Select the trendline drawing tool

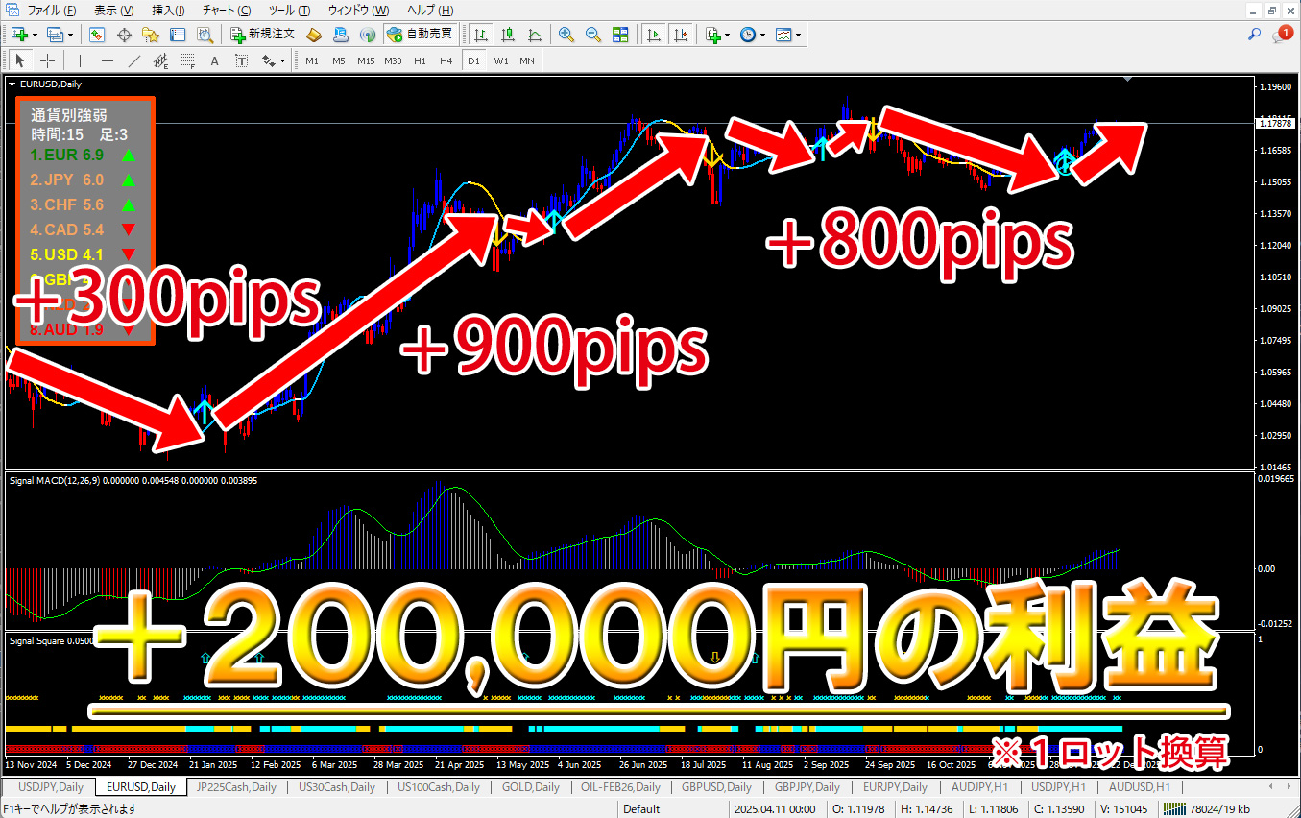point(134,60)
